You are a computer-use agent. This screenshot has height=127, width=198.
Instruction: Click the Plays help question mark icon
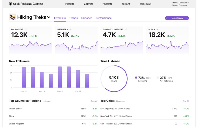[157, 29]
